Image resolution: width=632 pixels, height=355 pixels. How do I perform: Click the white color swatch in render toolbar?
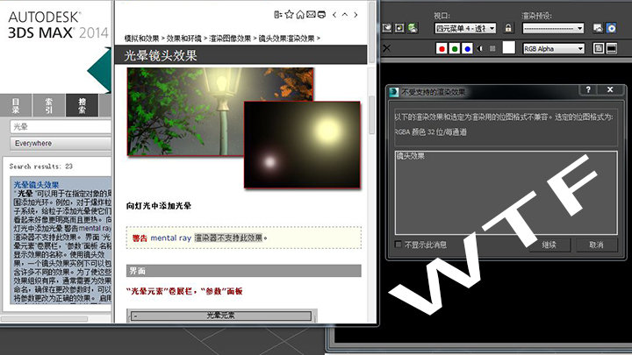click(509, 48)
